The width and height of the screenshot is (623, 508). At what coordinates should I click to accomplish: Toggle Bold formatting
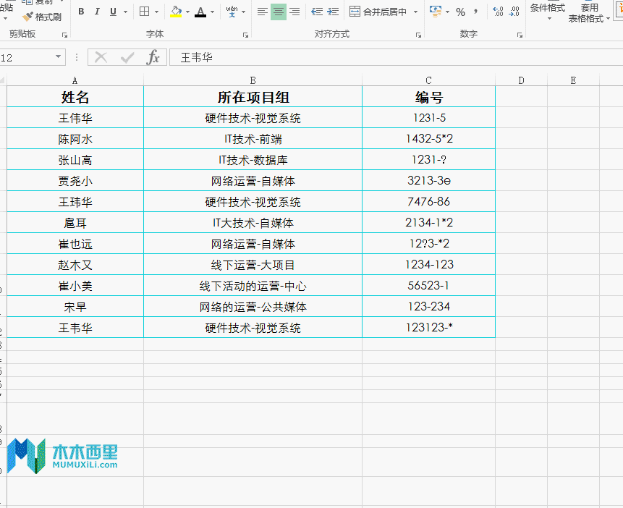(x=81, y=12)
